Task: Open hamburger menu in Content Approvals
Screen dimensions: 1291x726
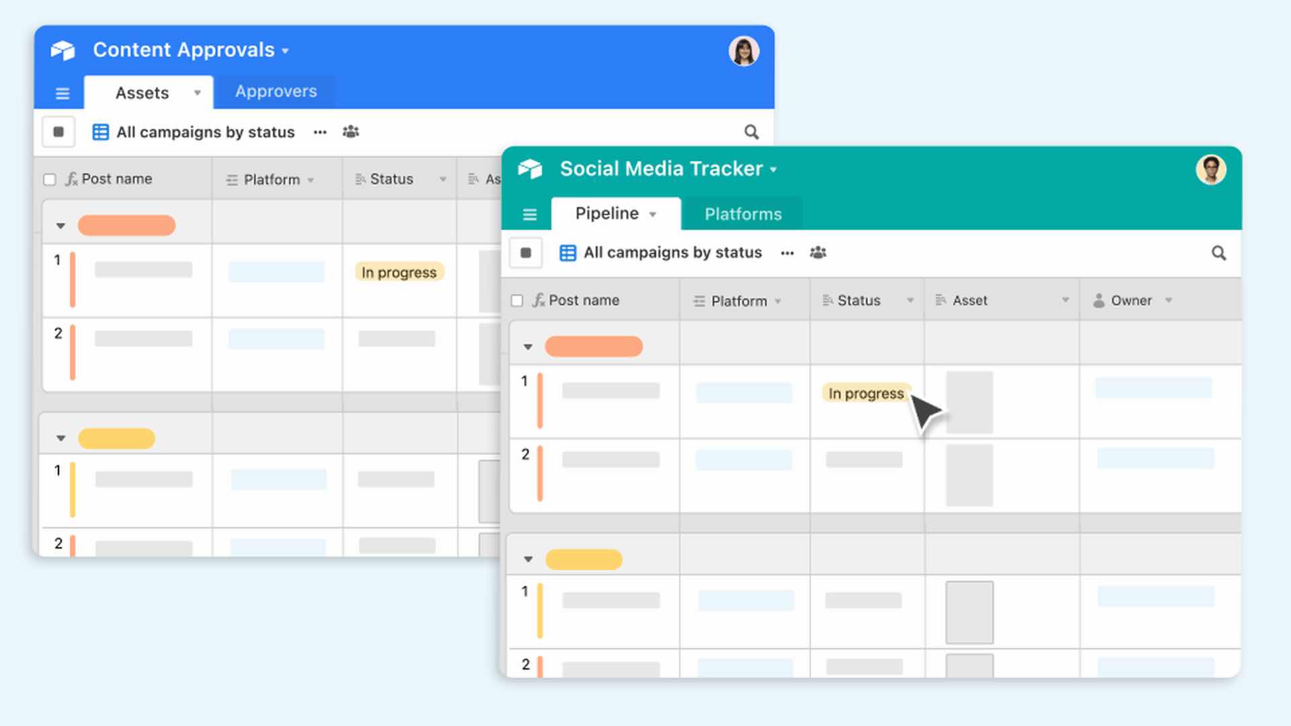Action: tap(63, 93)
